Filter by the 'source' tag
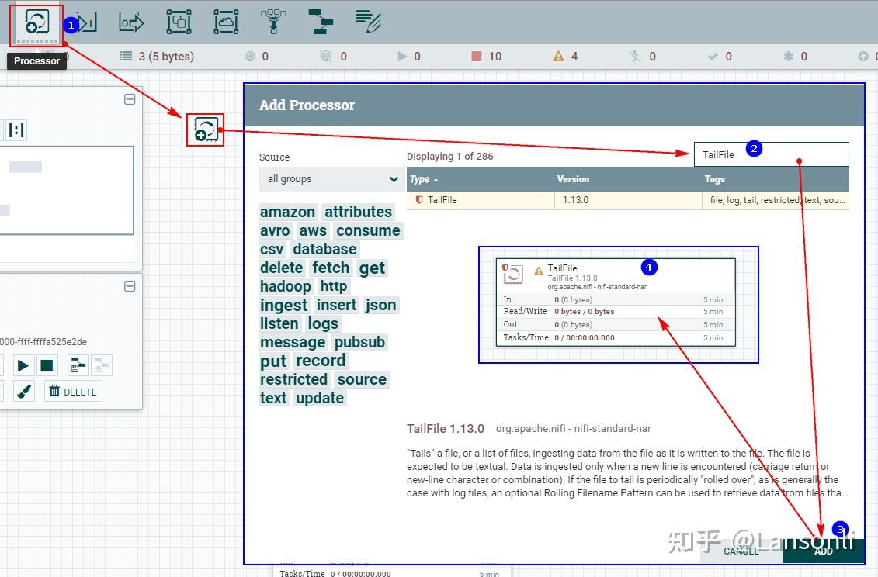 [363, 379]
